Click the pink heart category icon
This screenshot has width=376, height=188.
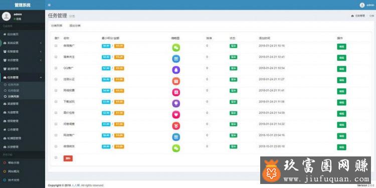[176, 115]
